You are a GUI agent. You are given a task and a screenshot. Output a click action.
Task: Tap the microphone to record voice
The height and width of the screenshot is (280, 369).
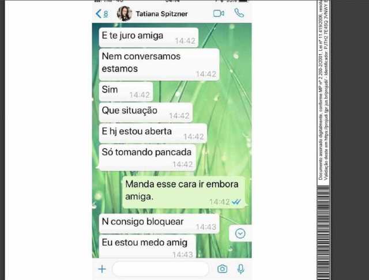(x=241, y=269)
